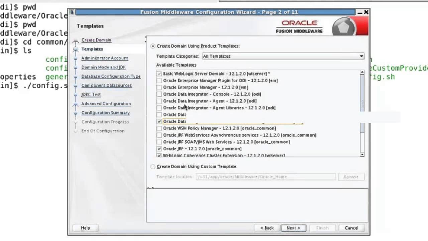Click the Template location path field
The width and height of the screenshot is (428, 241).
265,177
